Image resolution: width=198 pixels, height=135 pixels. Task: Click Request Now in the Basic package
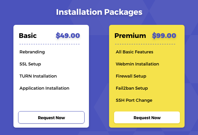point(51,118)
